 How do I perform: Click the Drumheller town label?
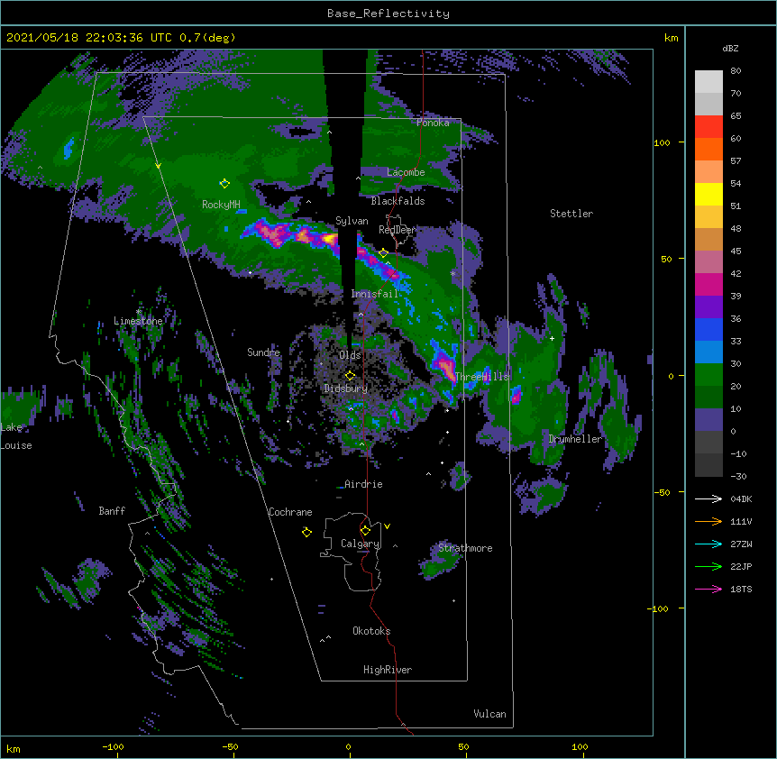[575, 439]
